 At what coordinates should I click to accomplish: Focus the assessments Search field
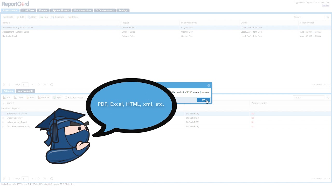coord(309,17)
